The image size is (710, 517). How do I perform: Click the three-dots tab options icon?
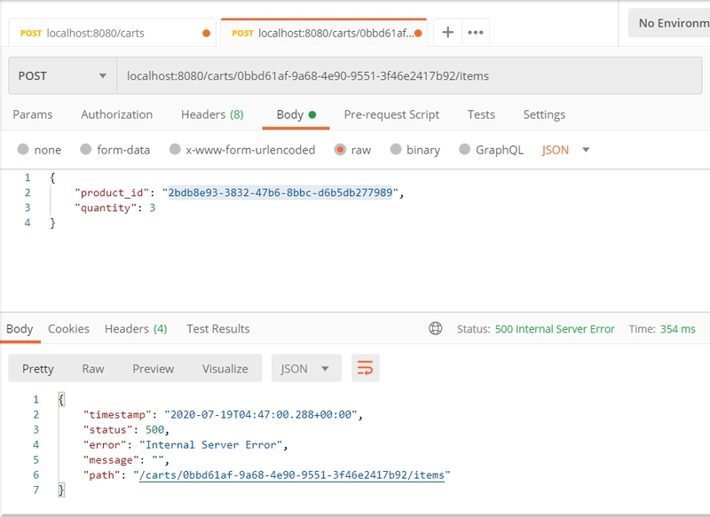[x=476, y=33]
